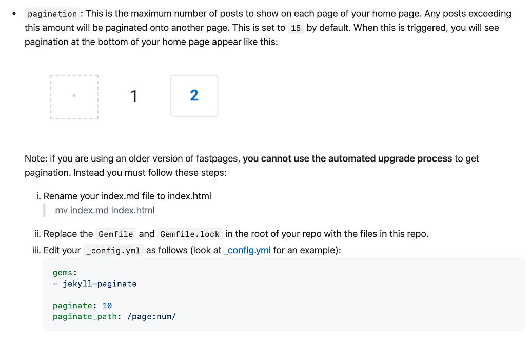This screenshot has height=342, width=531.
Task: Click step i, rename index.md instruction
Action: point(128,196)
